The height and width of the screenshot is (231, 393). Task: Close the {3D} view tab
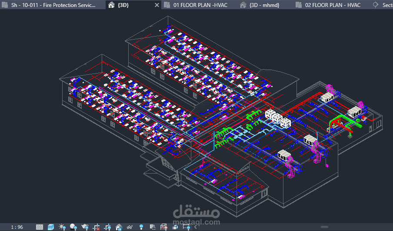tap(157, 5)
